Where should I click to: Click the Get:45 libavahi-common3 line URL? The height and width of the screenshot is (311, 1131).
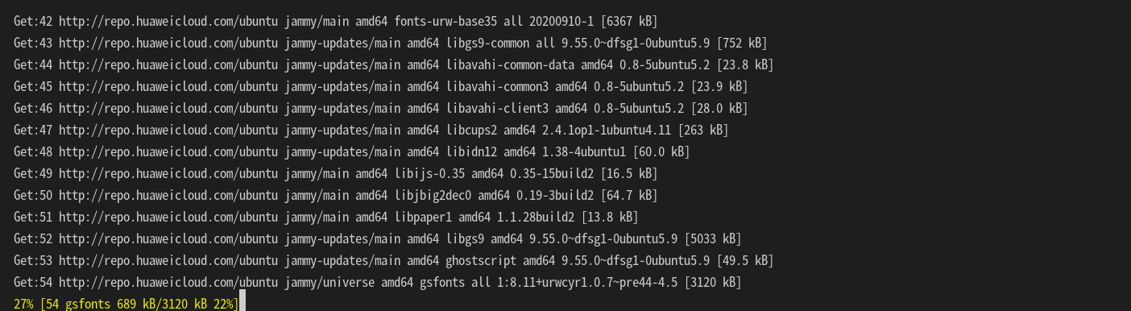(168, 87)
